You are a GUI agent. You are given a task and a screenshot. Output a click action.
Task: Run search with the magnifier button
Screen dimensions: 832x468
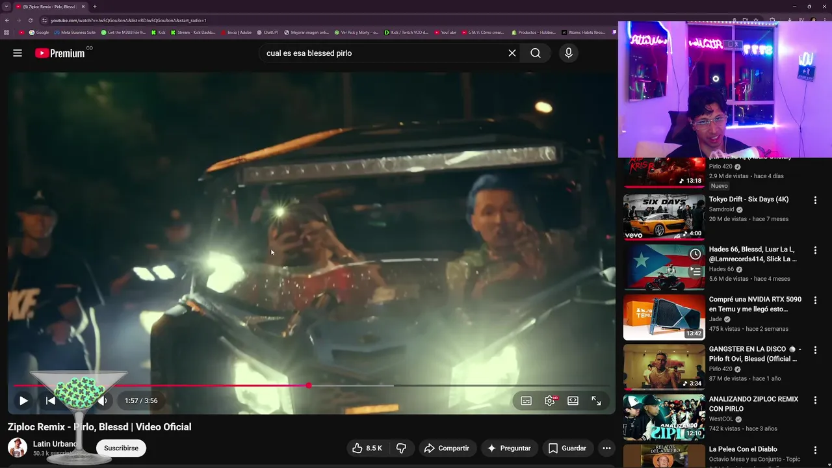pyautogui.click(x=536, y=53)
